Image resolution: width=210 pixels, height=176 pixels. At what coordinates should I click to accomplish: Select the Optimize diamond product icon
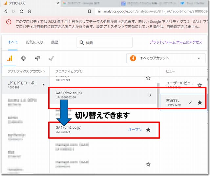click(24, 58)
